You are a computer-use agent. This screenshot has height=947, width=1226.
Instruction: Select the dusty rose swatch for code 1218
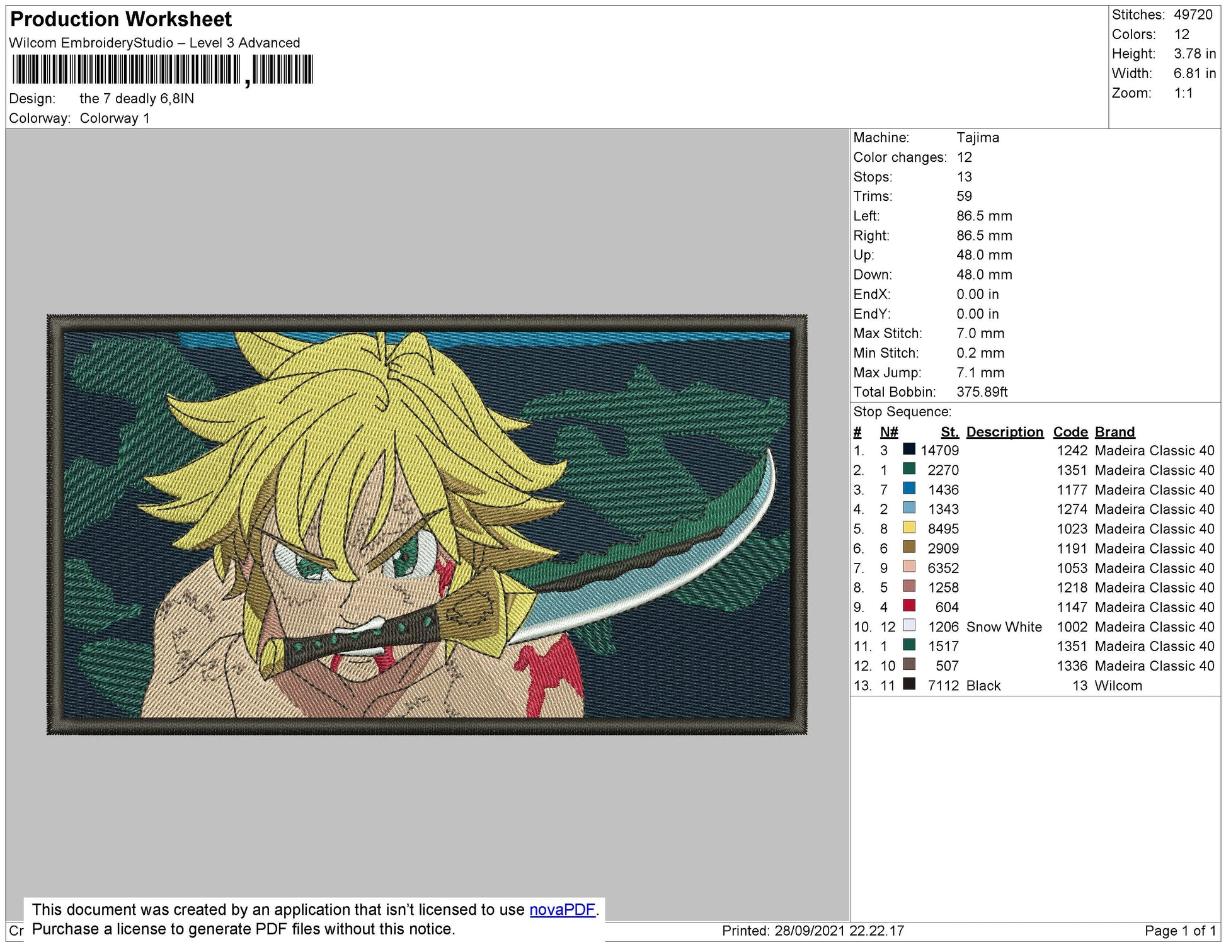click(x=909, y=586)
